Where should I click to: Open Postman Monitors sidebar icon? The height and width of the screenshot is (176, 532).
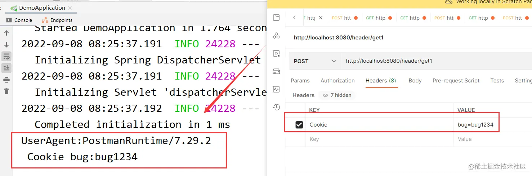276,89
